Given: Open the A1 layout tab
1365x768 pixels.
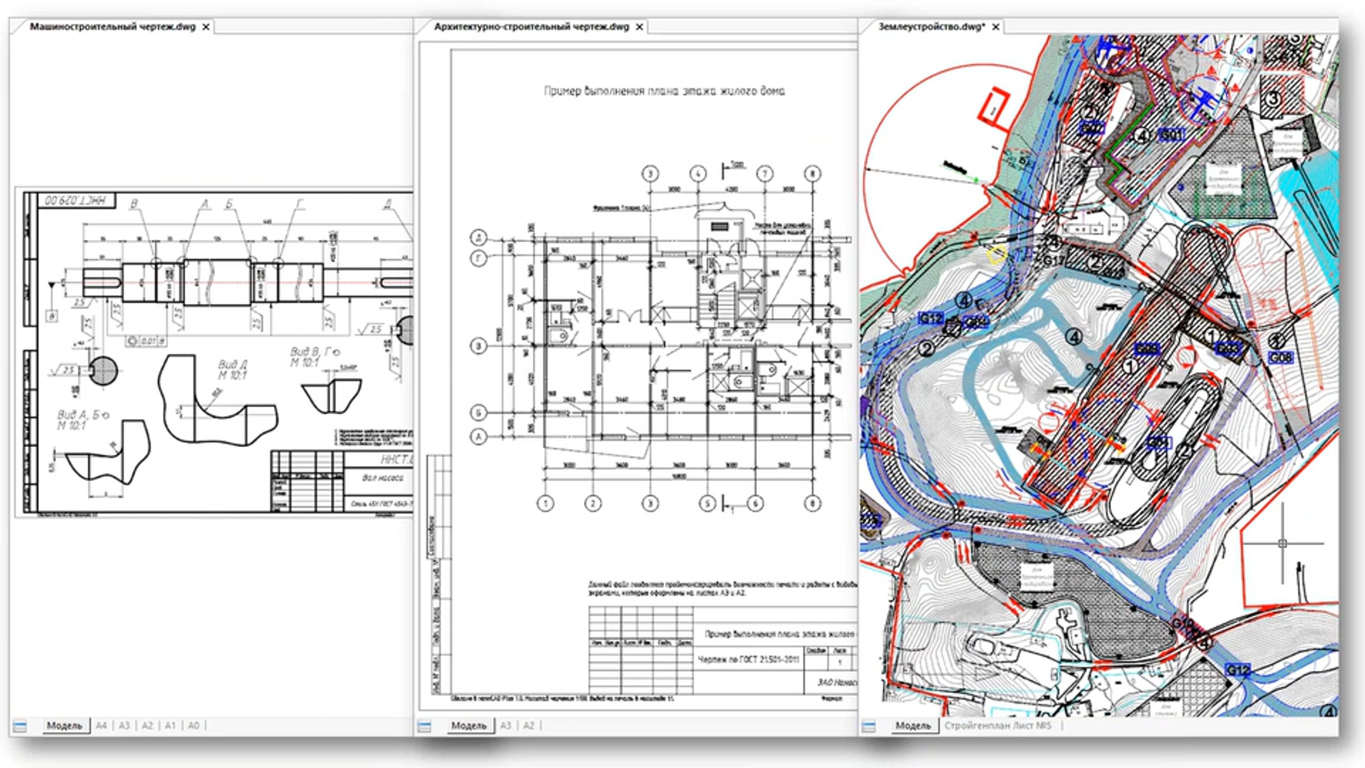Looking at the screenshot, I should click(170, 726).
